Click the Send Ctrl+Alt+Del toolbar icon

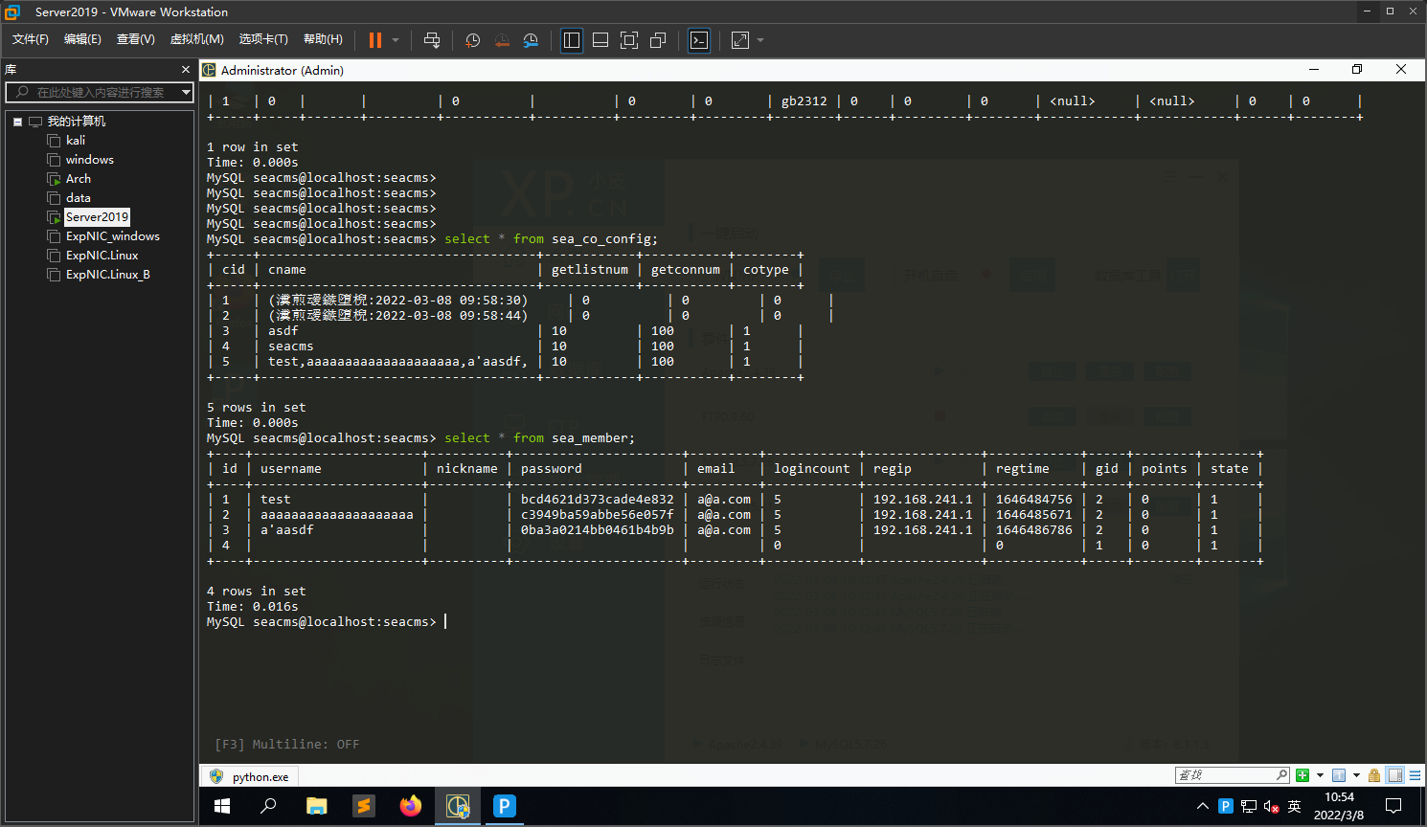coord(432,40)
